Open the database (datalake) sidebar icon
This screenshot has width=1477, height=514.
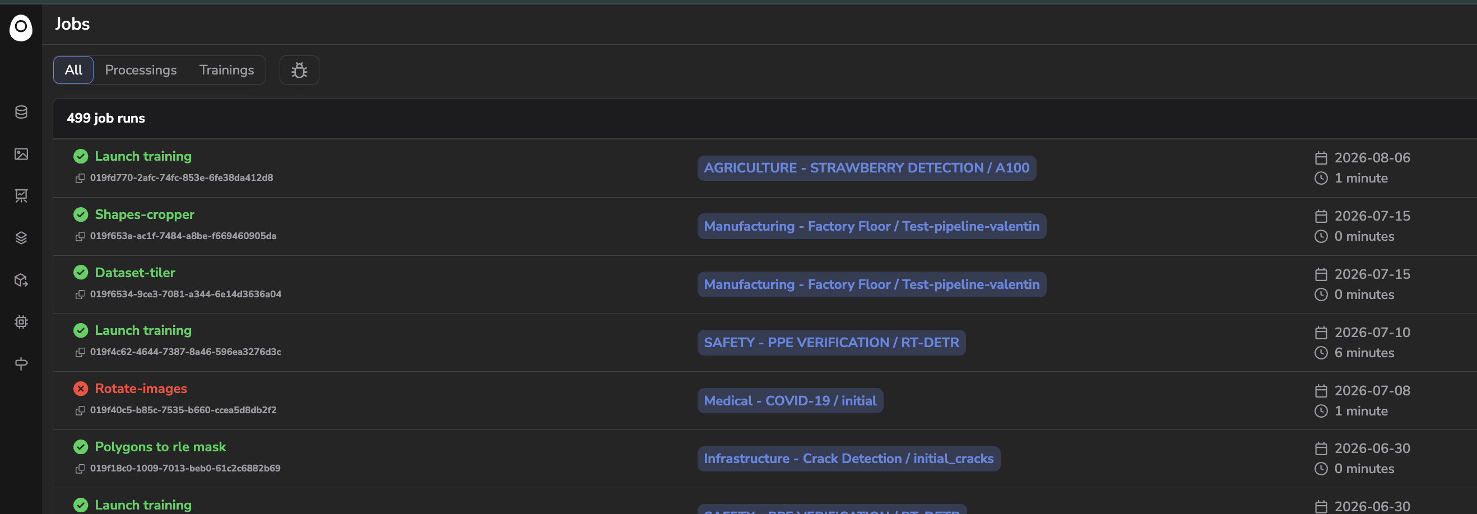tap(21, 112)
